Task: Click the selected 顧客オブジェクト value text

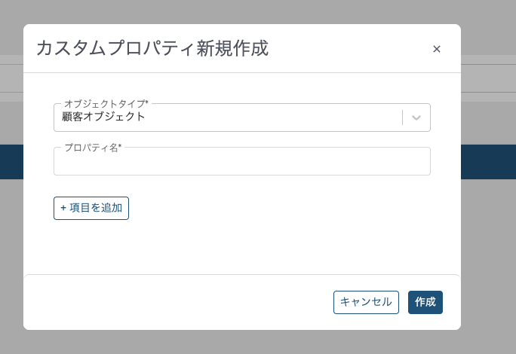Action: coord(104,117)
